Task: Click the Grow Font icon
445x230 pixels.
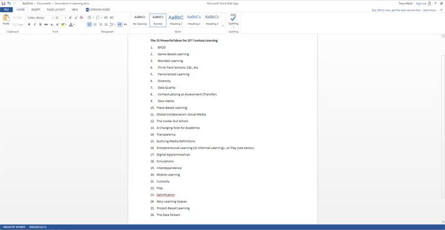Action: 71,18
